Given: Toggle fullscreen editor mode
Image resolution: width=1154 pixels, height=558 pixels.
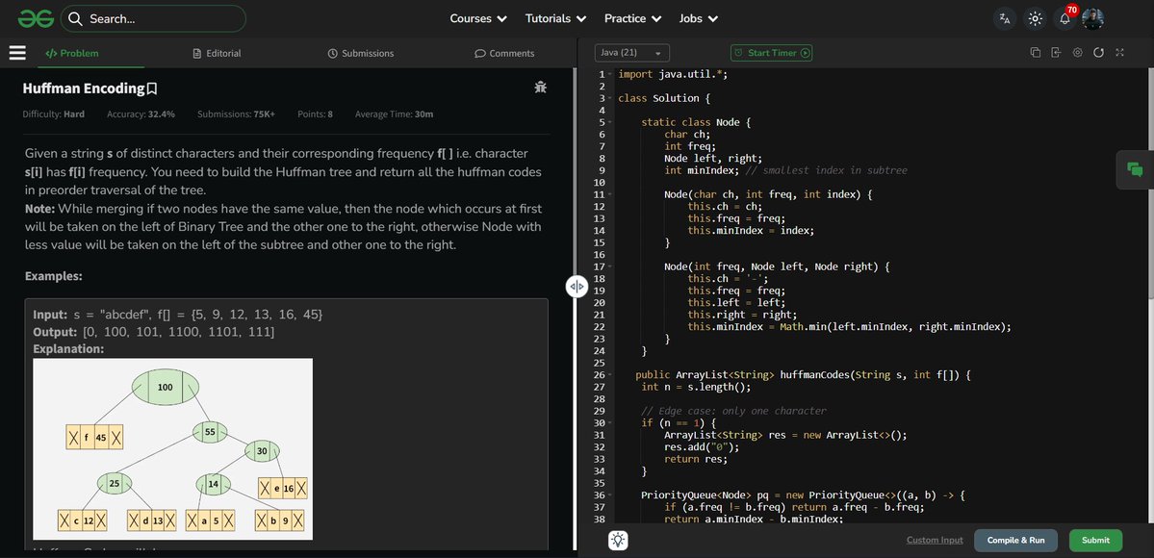Looking at the screenshot, I should click(1120, 53).
